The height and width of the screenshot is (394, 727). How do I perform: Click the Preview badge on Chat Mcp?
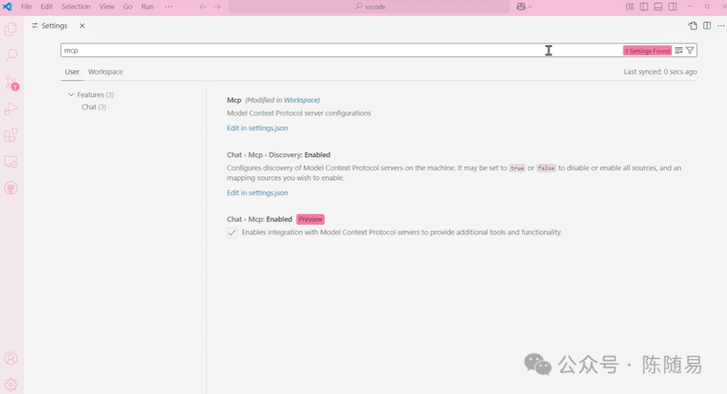point(310,219)
